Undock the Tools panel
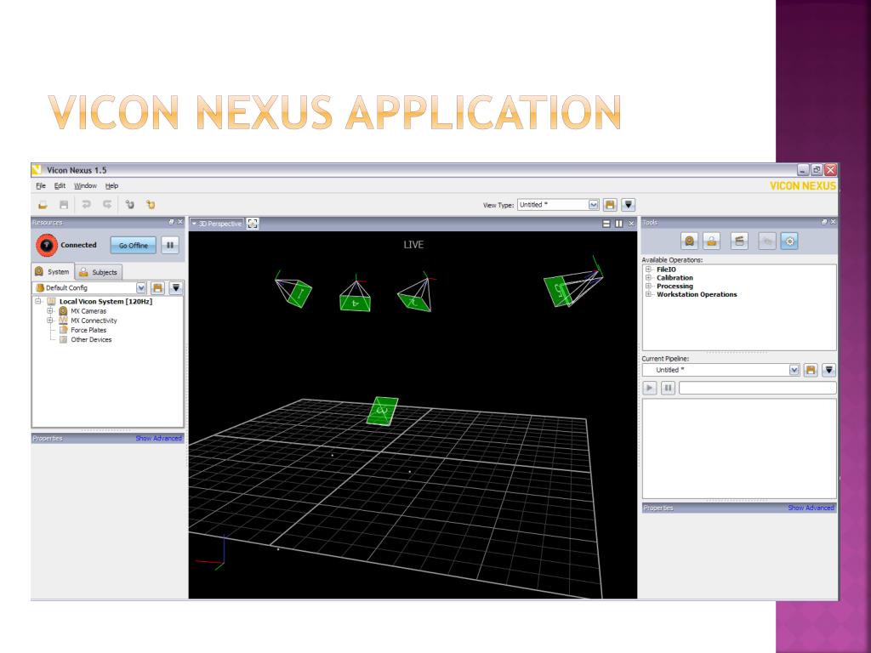The width and height of the screenshot is (871, 653). (x=823, y=222)
